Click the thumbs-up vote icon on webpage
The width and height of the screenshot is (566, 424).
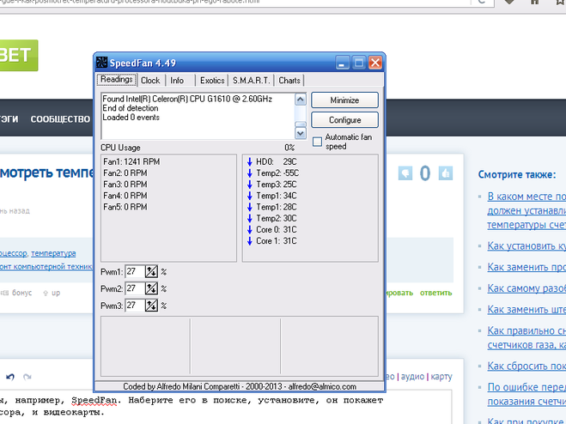pyautogui.click(x=446, y=173)
